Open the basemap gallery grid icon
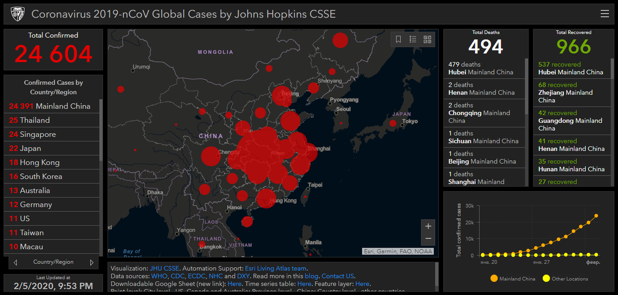 pyautogui.click(x=427, y=39)
